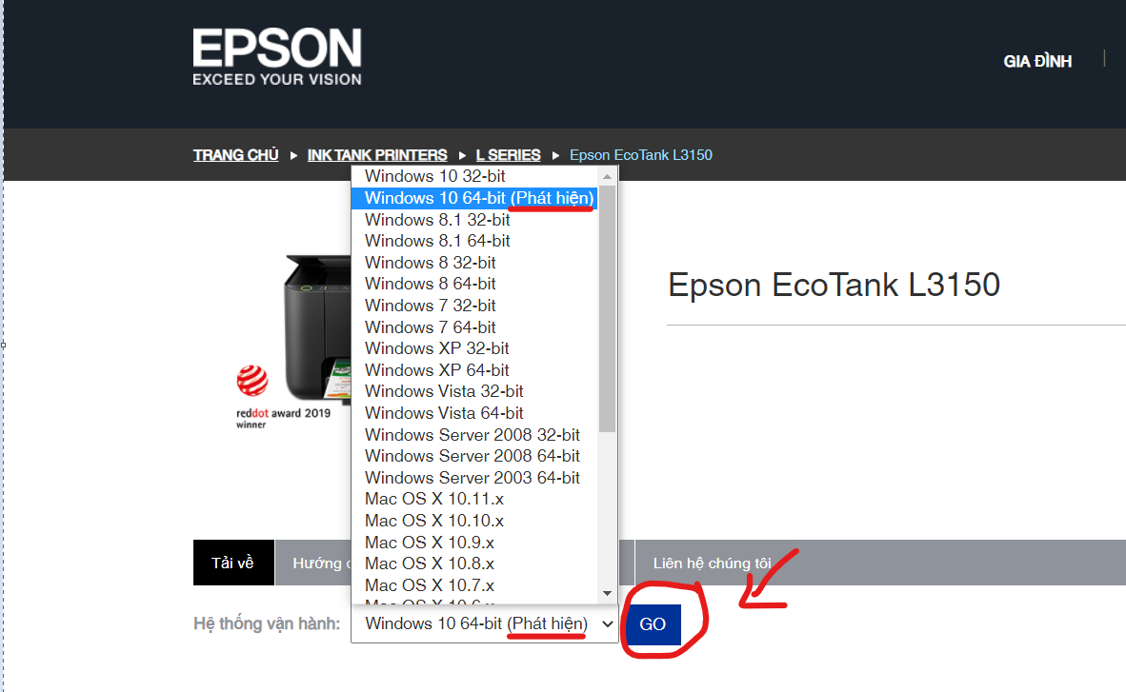Go to TRANG CHỦ breadcrumb link
1126x692 pixels.
click(235, 155)
